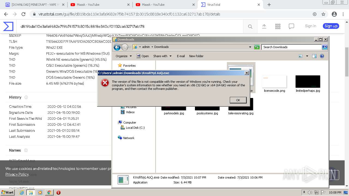
Task: Open the more view options dropdown arrow
Action: [x=307, y=56]
